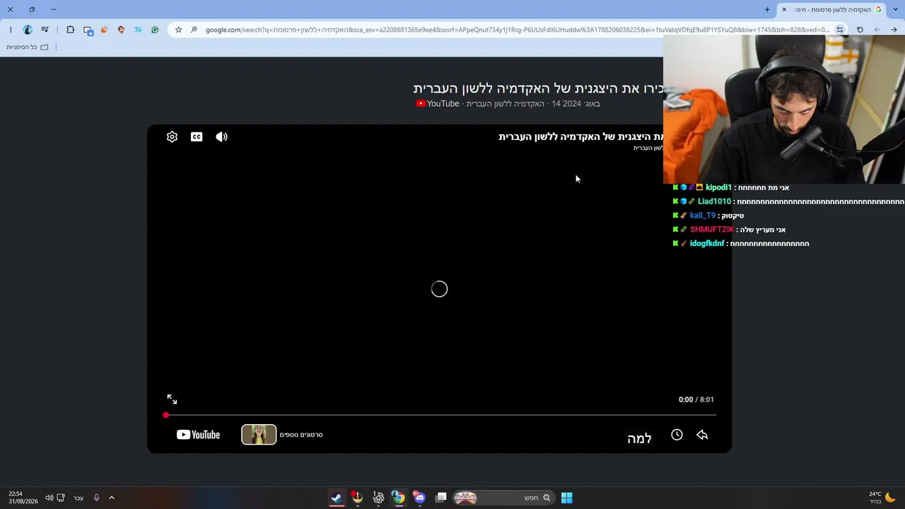
Task: Select the Google search results tab
Action: (832, 9)
